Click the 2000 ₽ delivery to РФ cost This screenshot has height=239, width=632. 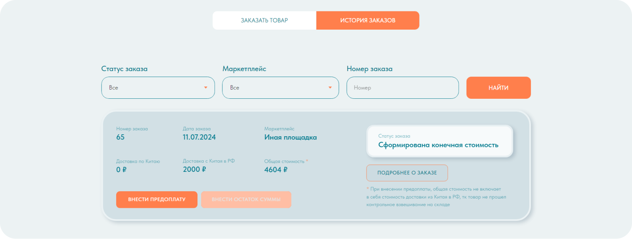194,169
